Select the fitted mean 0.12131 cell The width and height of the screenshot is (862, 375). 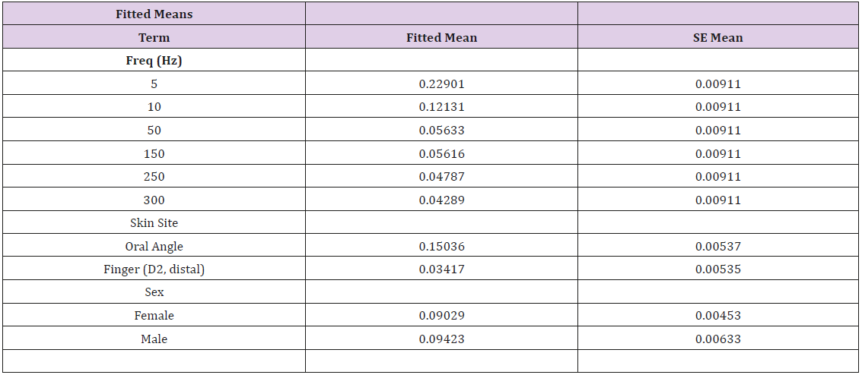point(441,107)
